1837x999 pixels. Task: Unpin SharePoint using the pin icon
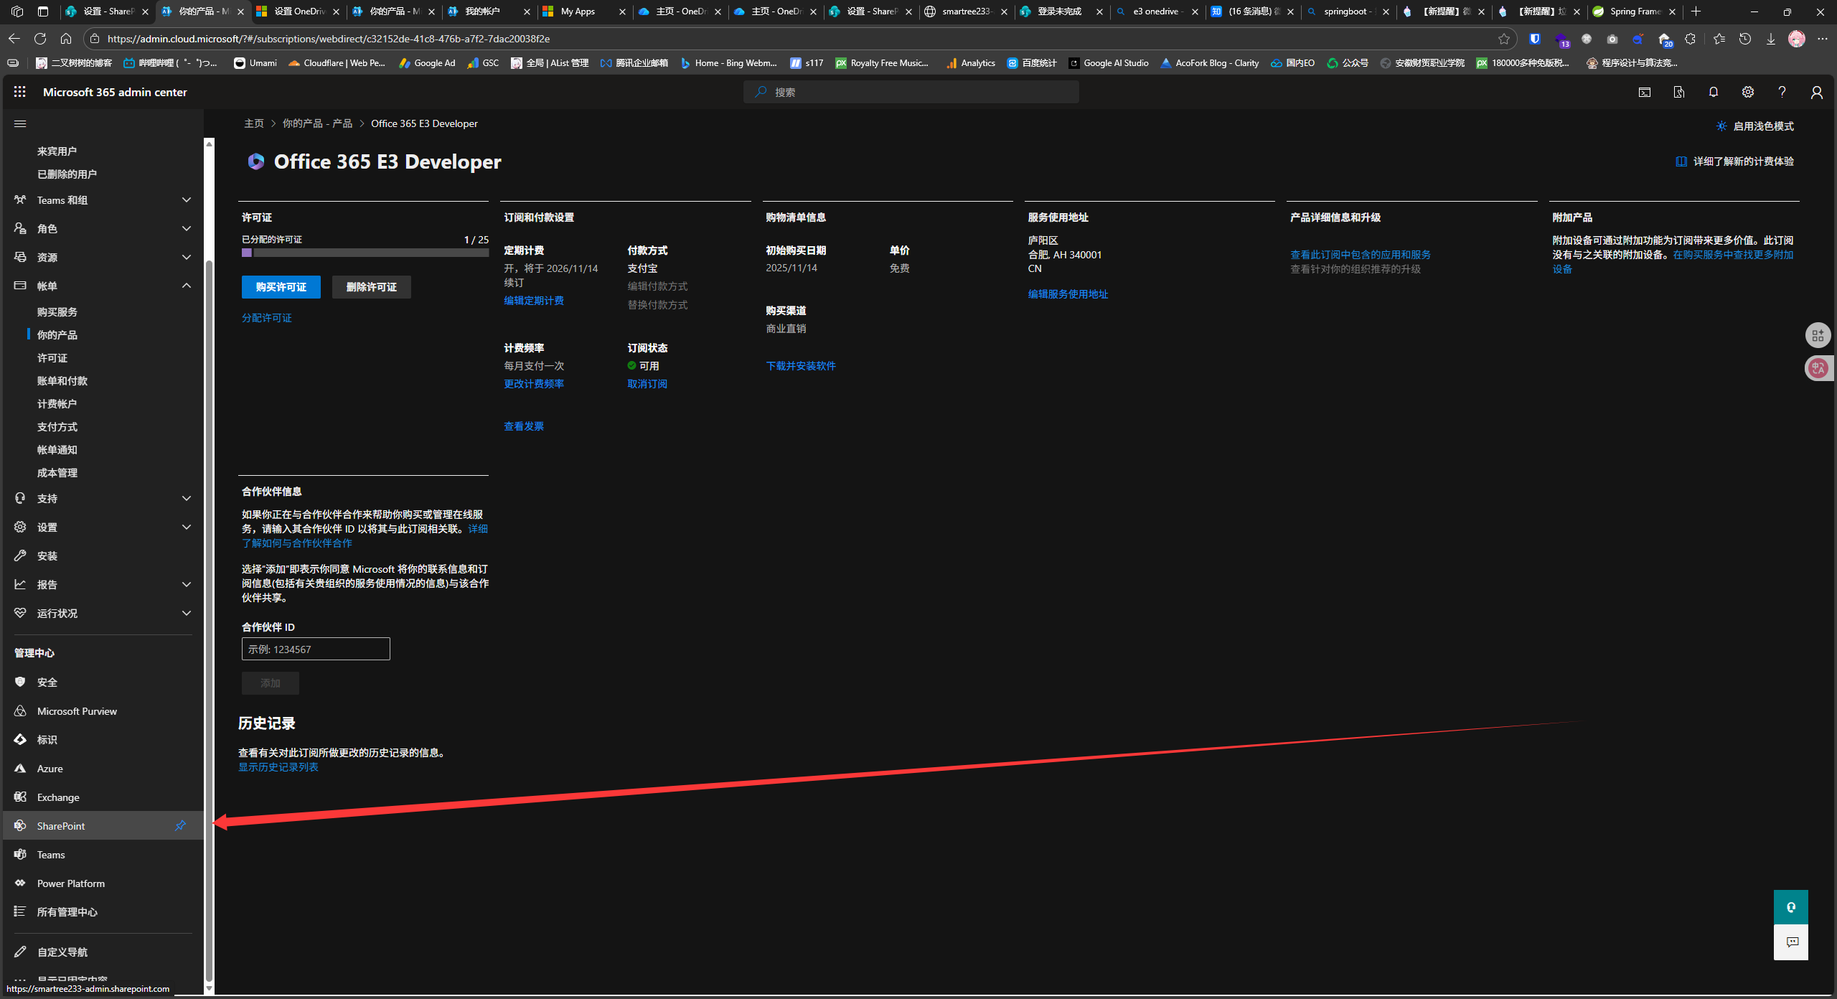coord(180,826)
